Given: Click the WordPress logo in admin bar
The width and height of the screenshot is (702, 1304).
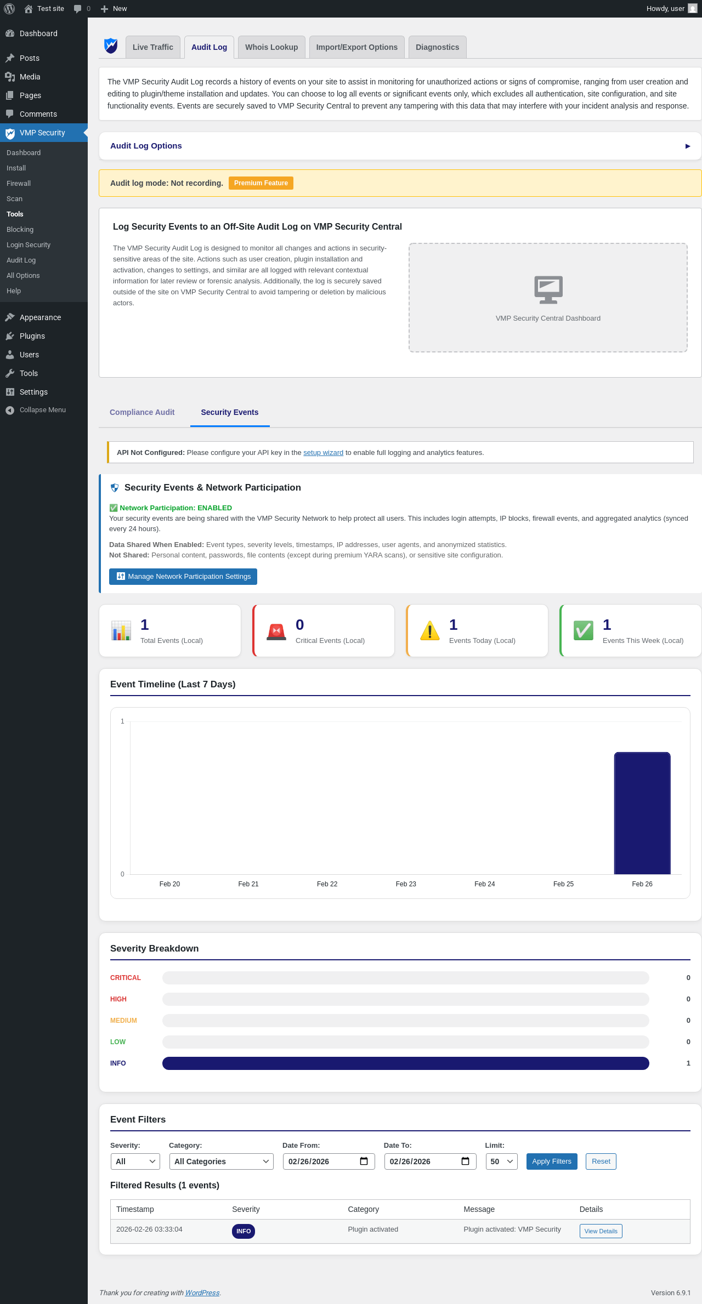Looking at the screenshot, I should tap(9, 9).
